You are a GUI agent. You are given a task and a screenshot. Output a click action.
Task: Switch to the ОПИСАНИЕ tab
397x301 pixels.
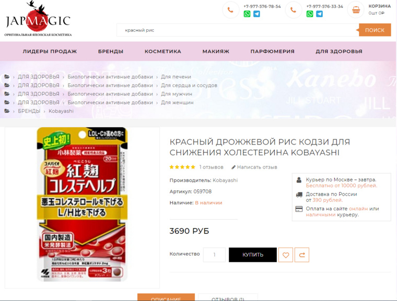point(166,297)
